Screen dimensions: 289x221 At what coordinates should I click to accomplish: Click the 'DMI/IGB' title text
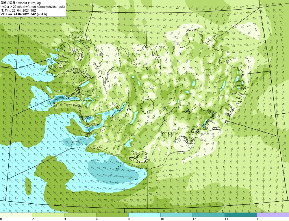[8, 3]
